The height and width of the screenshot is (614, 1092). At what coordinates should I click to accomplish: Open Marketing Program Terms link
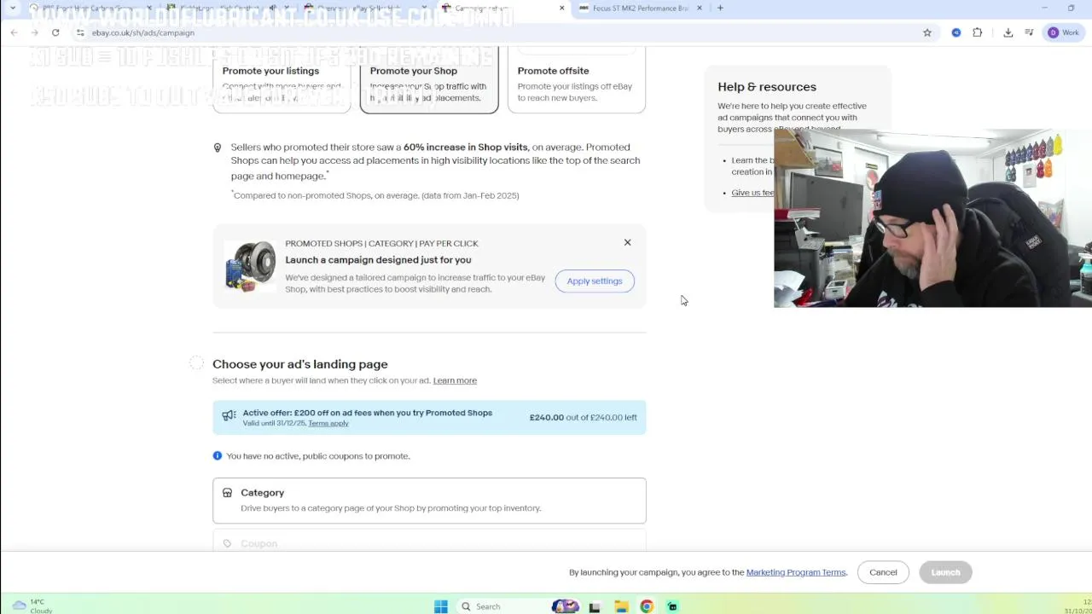click(x=796, y=572)
